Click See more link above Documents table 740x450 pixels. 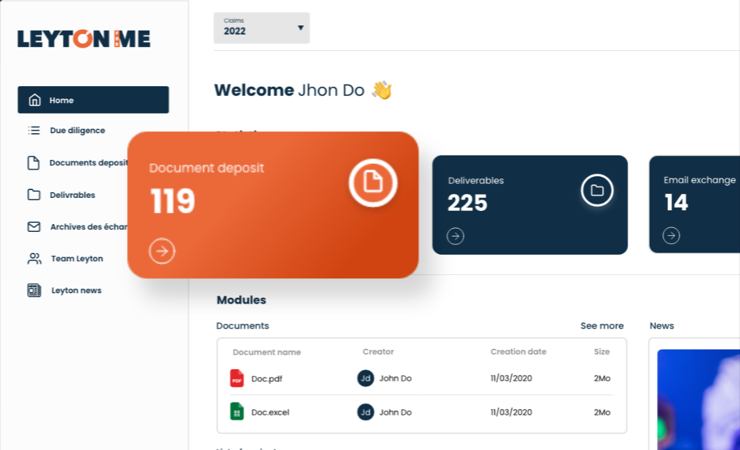601,326
